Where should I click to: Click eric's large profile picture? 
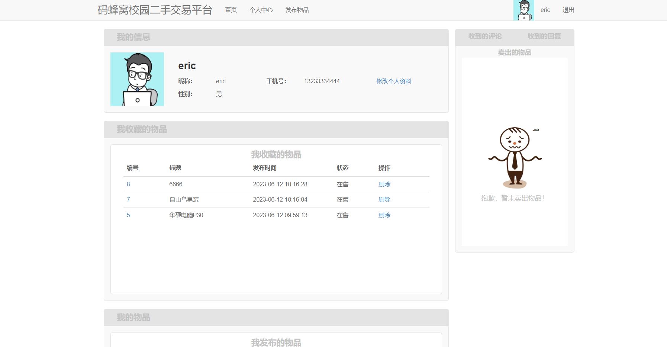click(x=137, y=79)
